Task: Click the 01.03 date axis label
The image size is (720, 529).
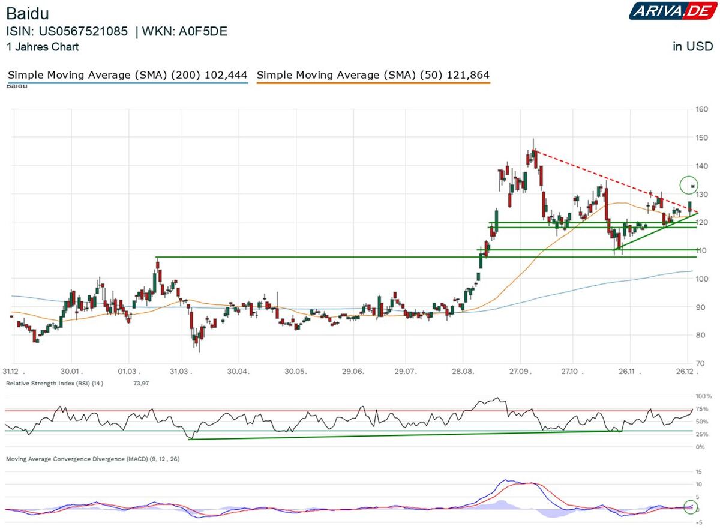Action: [x=130, y=372]
